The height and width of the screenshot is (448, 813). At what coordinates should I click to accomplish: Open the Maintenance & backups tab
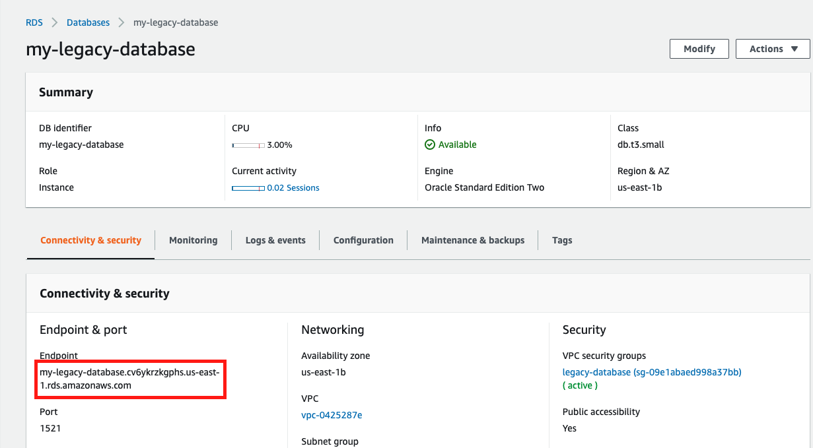click(x=473, y=240)
